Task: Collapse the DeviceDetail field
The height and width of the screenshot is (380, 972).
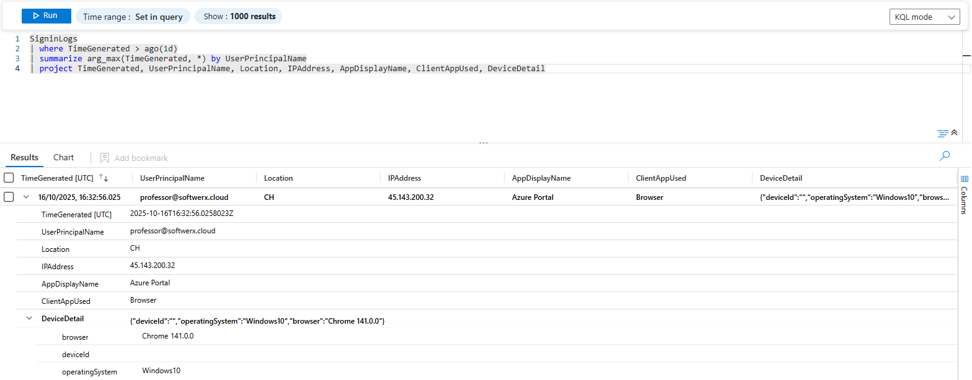Action: tap(29, 319)
